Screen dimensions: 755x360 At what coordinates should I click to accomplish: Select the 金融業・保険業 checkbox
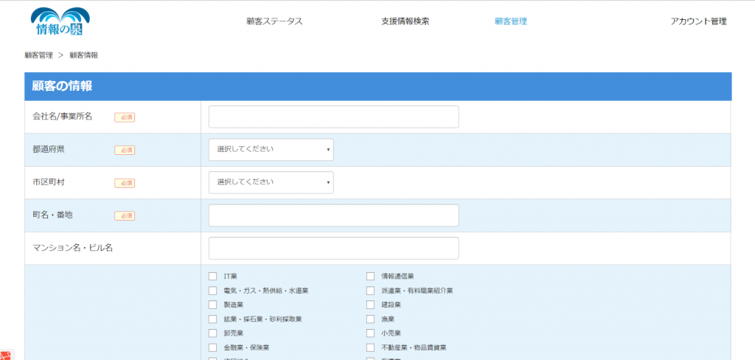[x=212, y=347]
